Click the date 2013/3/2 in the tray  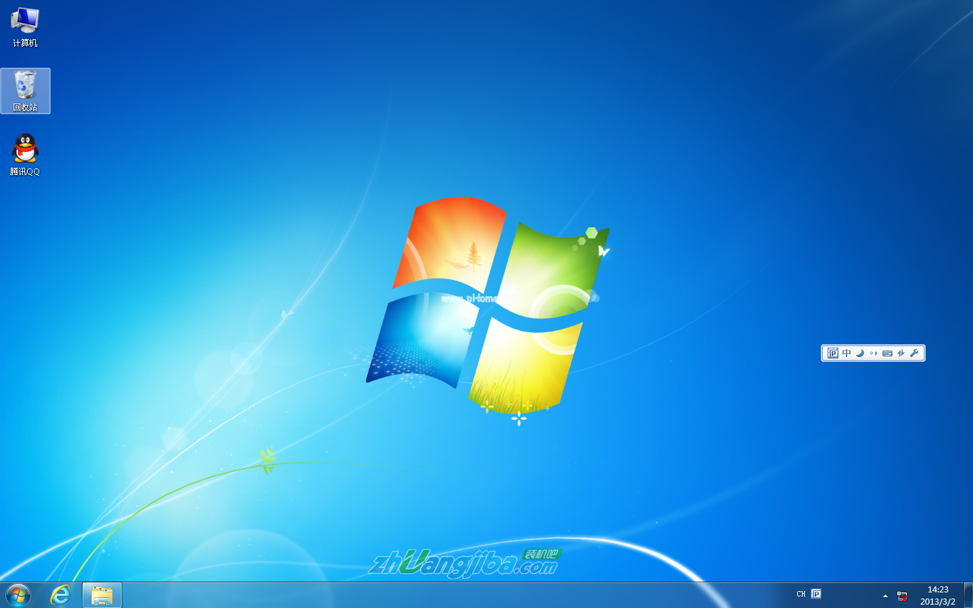937,601
